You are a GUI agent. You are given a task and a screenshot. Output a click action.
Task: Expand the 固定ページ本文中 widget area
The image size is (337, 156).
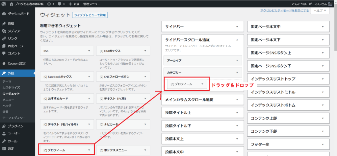323,27
